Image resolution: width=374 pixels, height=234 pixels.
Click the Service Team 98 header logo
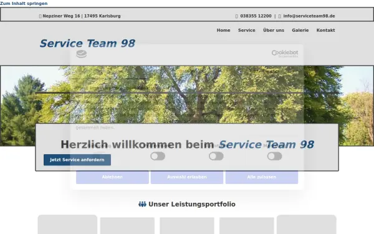[87, 43]
